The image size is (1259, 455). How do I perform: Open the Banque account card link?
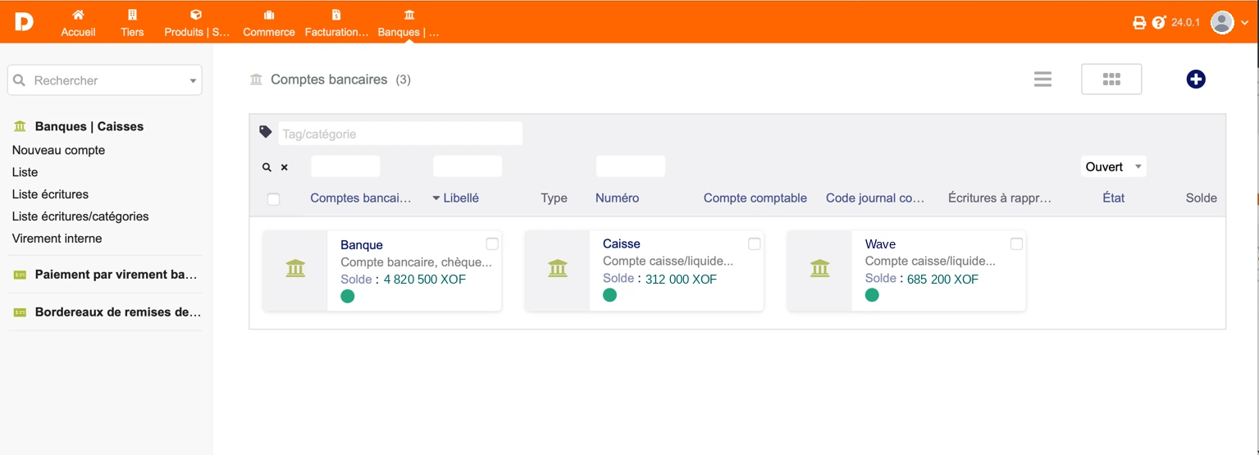pos(362,244)
